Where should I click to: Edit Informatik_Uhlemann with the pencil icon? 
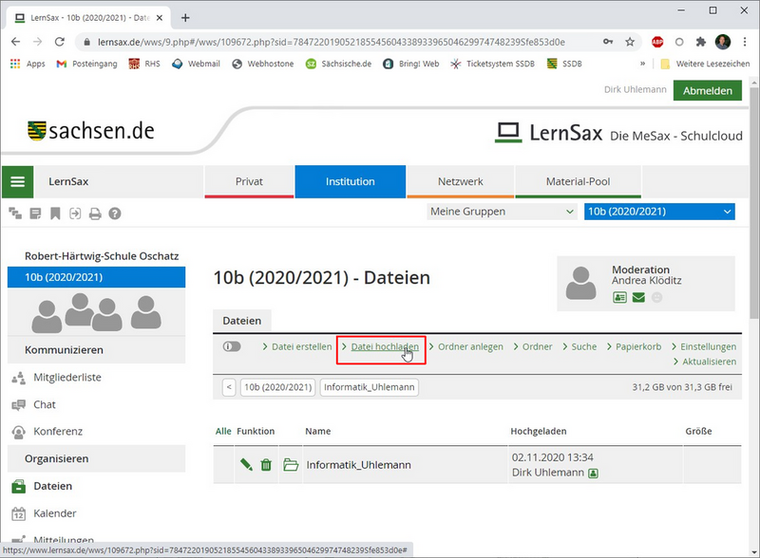pyautogui.click(x=246, y=464)
